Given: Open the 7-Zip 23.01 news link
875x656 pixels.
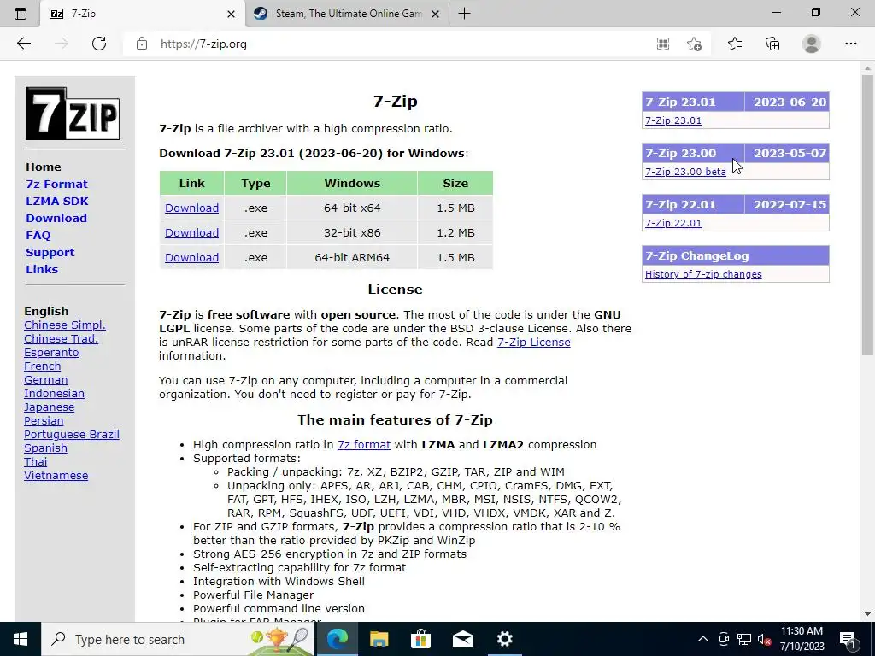Looking at the screenshot, I should pos(673,120).
